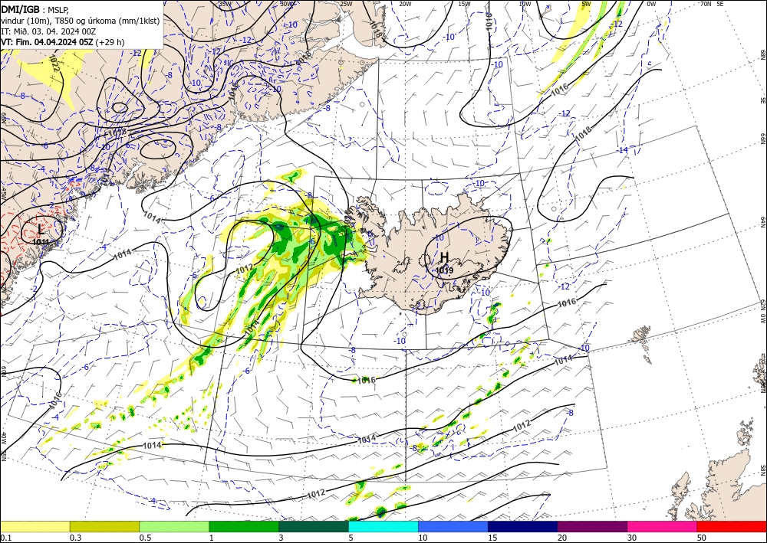Click the 1019 pressure value under H

point(444,270)
